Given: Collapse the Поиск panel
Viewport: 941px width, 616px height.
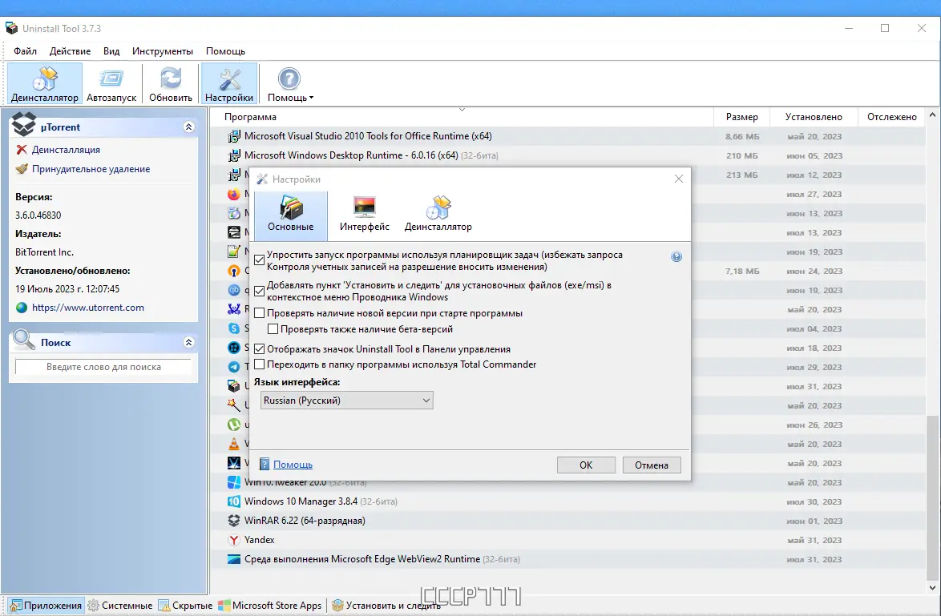Looking at the screenshot, I should pos(188,343).
